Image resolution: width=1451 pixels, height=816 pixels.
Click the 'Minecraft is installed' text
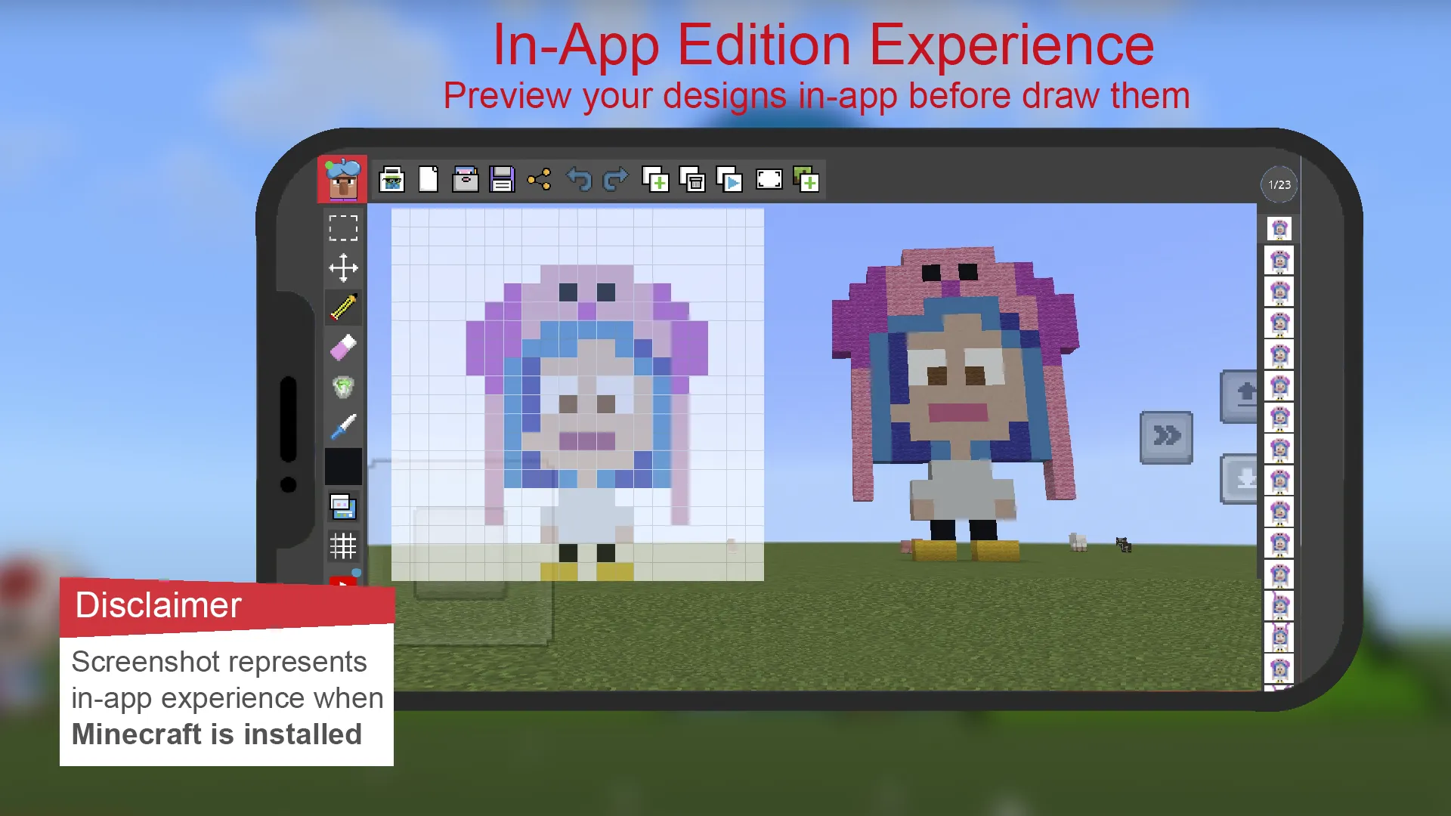[217, 734]
